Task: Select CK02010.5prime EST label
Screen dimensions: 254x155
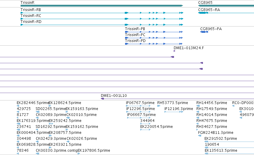Action: point(81,115)
